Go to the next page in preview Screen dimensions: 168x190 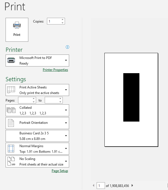pos(132,186)
